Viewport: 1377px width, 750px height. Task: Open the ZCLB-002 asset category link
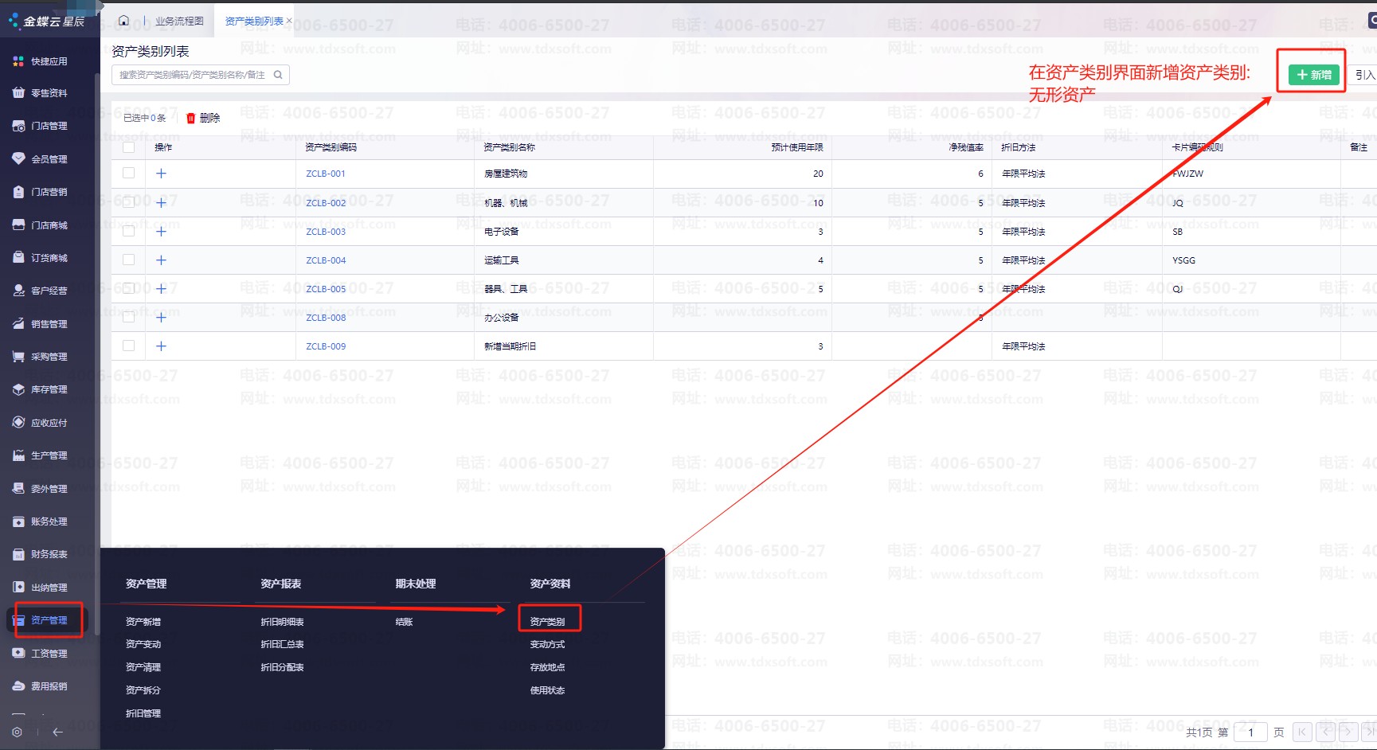click(x=326, y=203)
